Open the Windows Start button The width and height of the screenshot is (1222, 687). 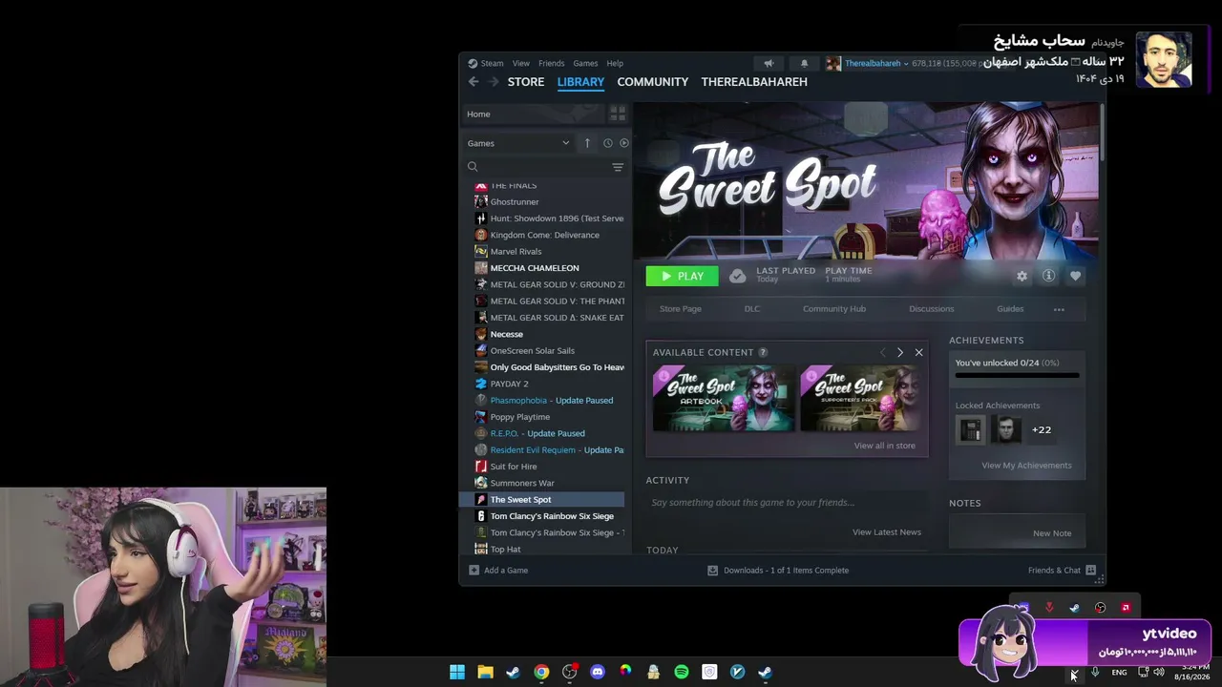457,672
